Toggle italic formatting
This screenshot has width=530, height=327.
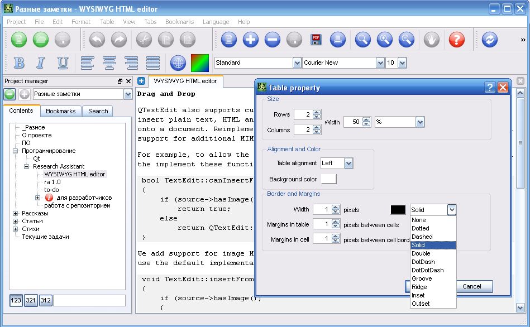41,63
